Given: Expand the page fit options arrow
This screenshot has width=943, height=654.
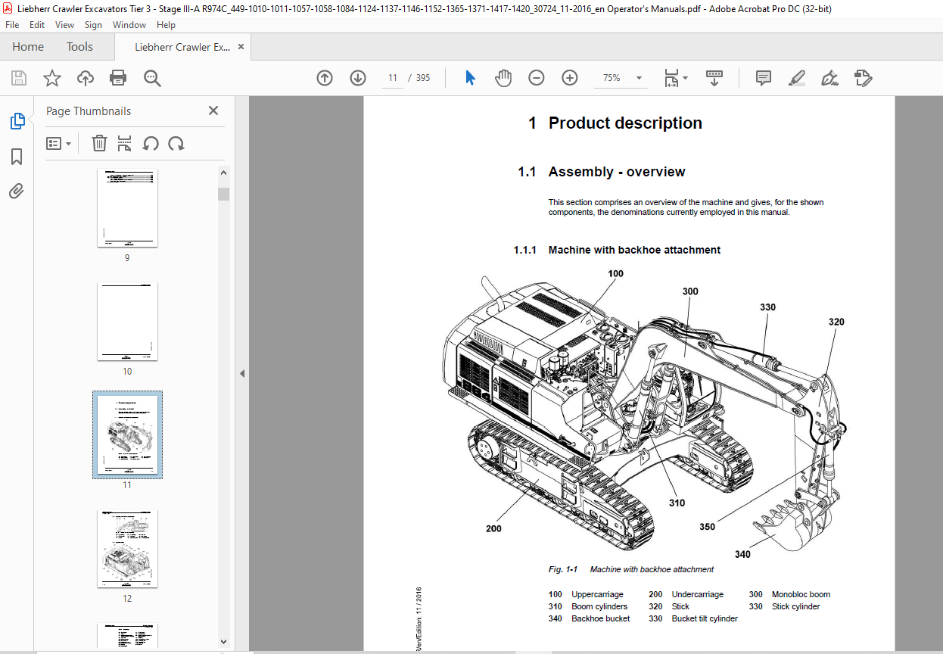Looking at the screenshot, I should point(686,78).
